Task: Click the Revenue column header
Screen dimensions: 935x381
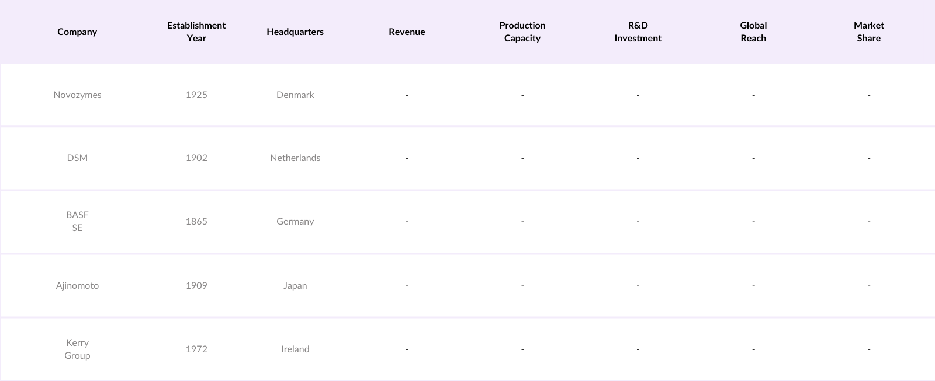Action: pos(407,32)
